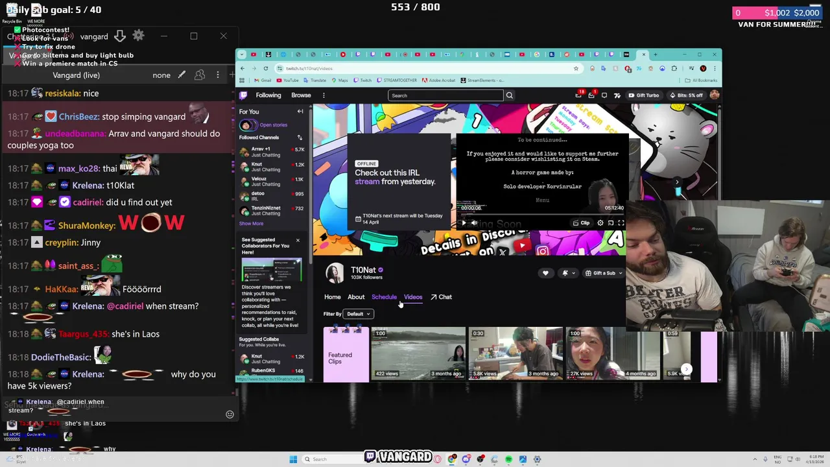This screenshot has width=830, height=467.
Task: Open the Twitch notifications inbox icon
Action: 591,95
